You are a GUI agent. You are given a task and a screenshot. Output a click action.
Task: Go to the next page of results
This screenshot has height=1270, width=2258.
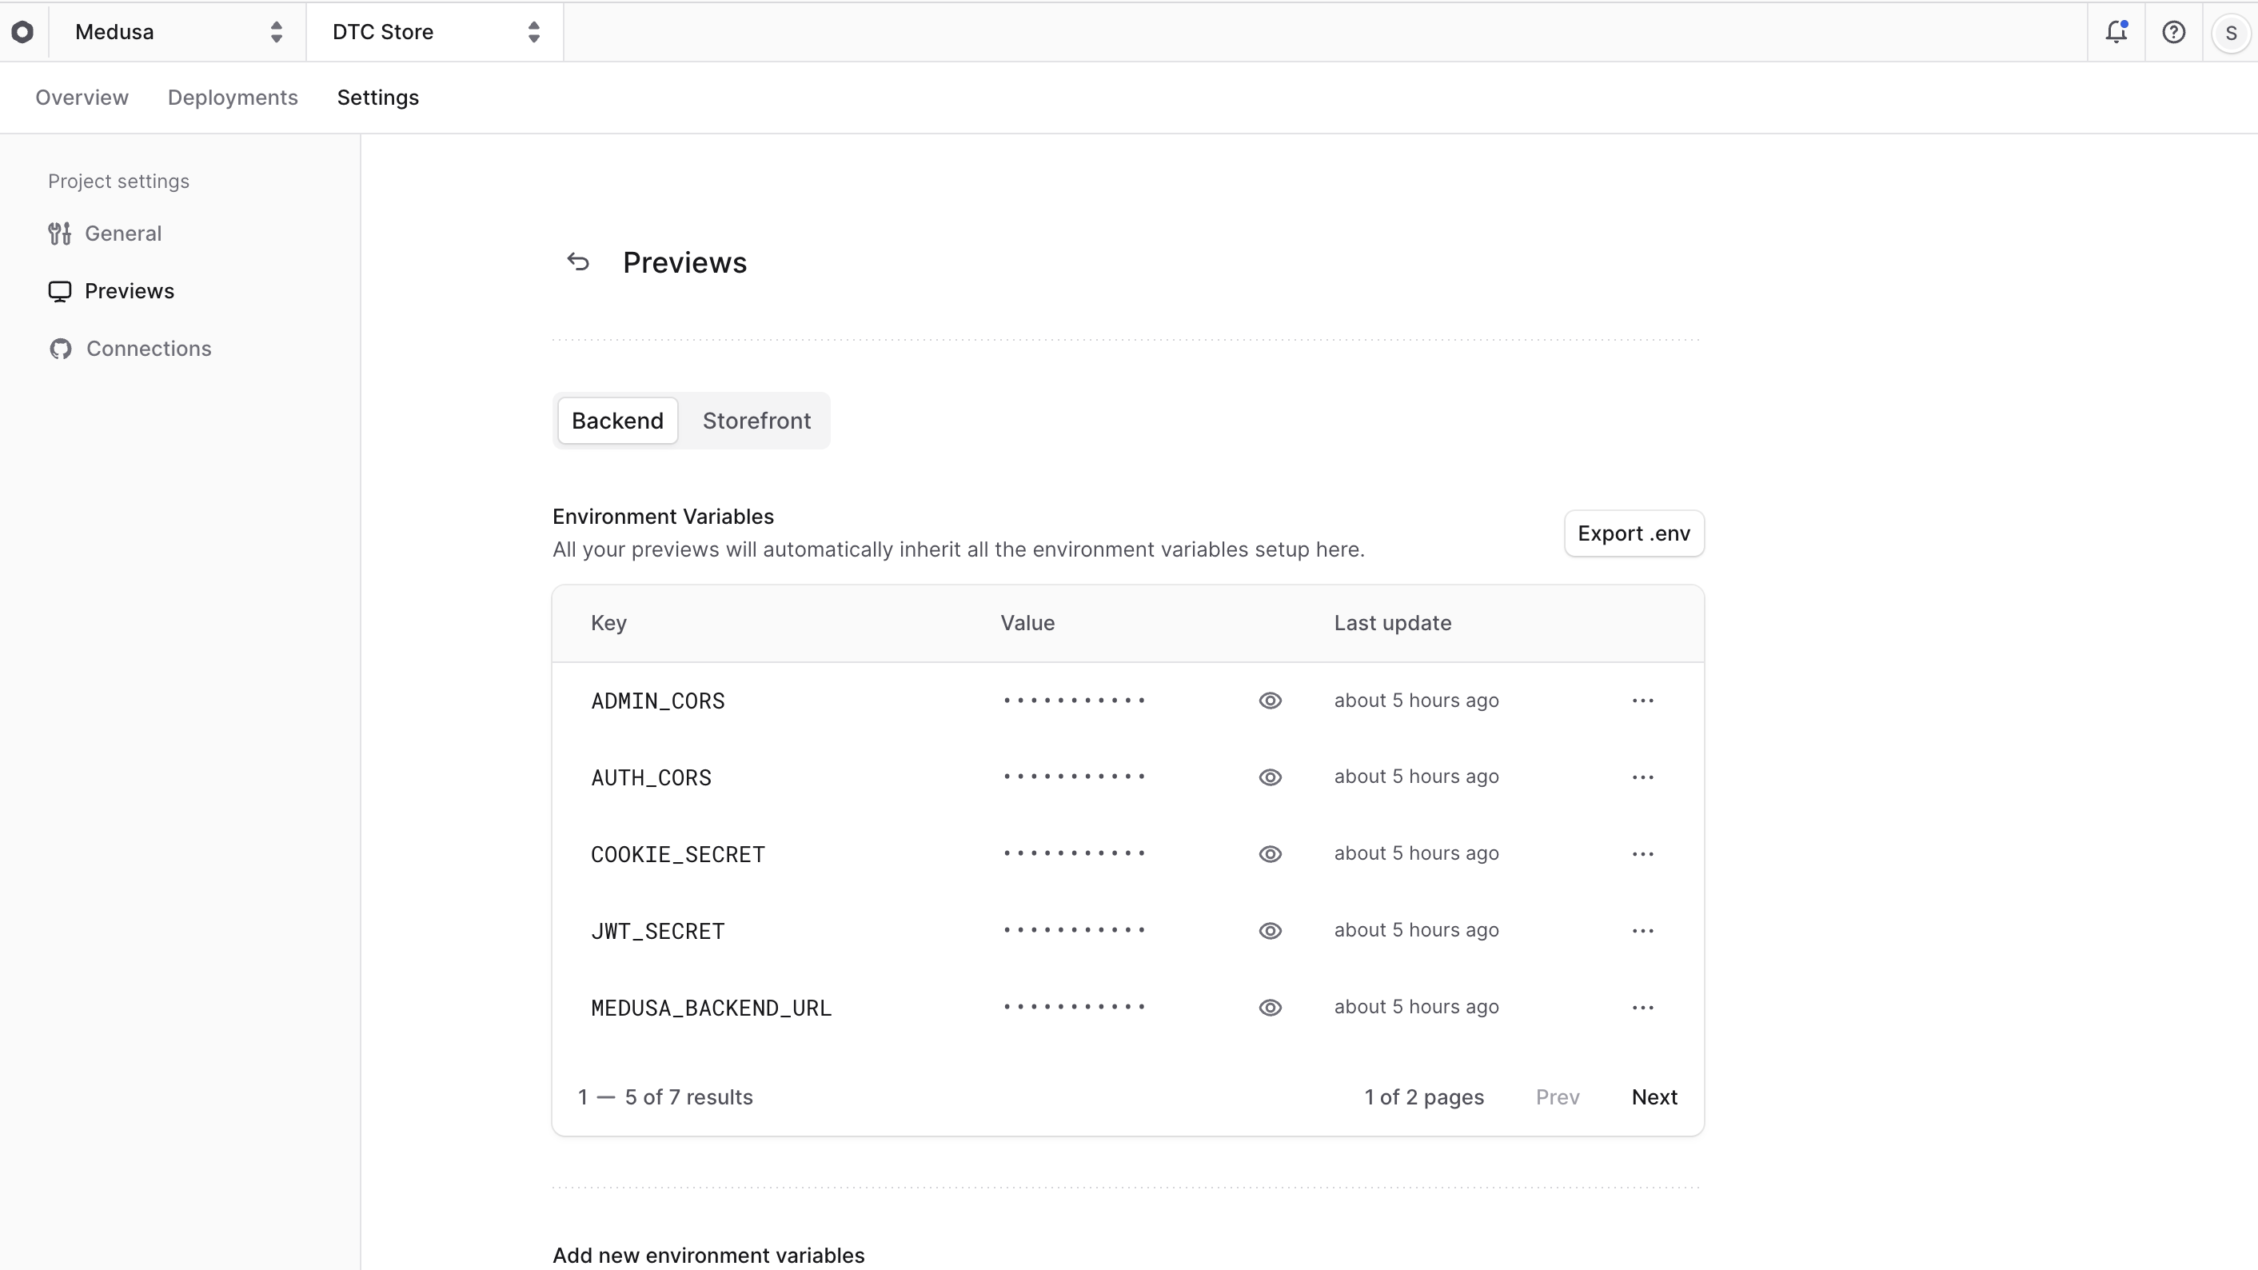point(1654,1096)
